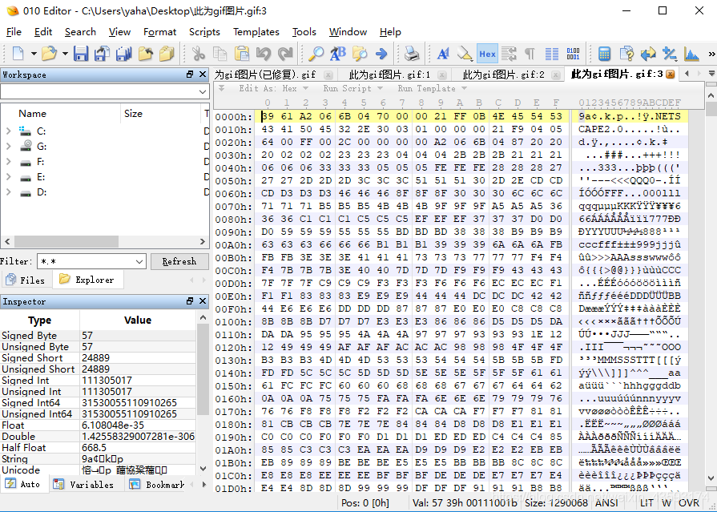Close the 此为gif图片.gif:3 tab
The height and width of the screenshot is (512, 717).
click(671, 75)
